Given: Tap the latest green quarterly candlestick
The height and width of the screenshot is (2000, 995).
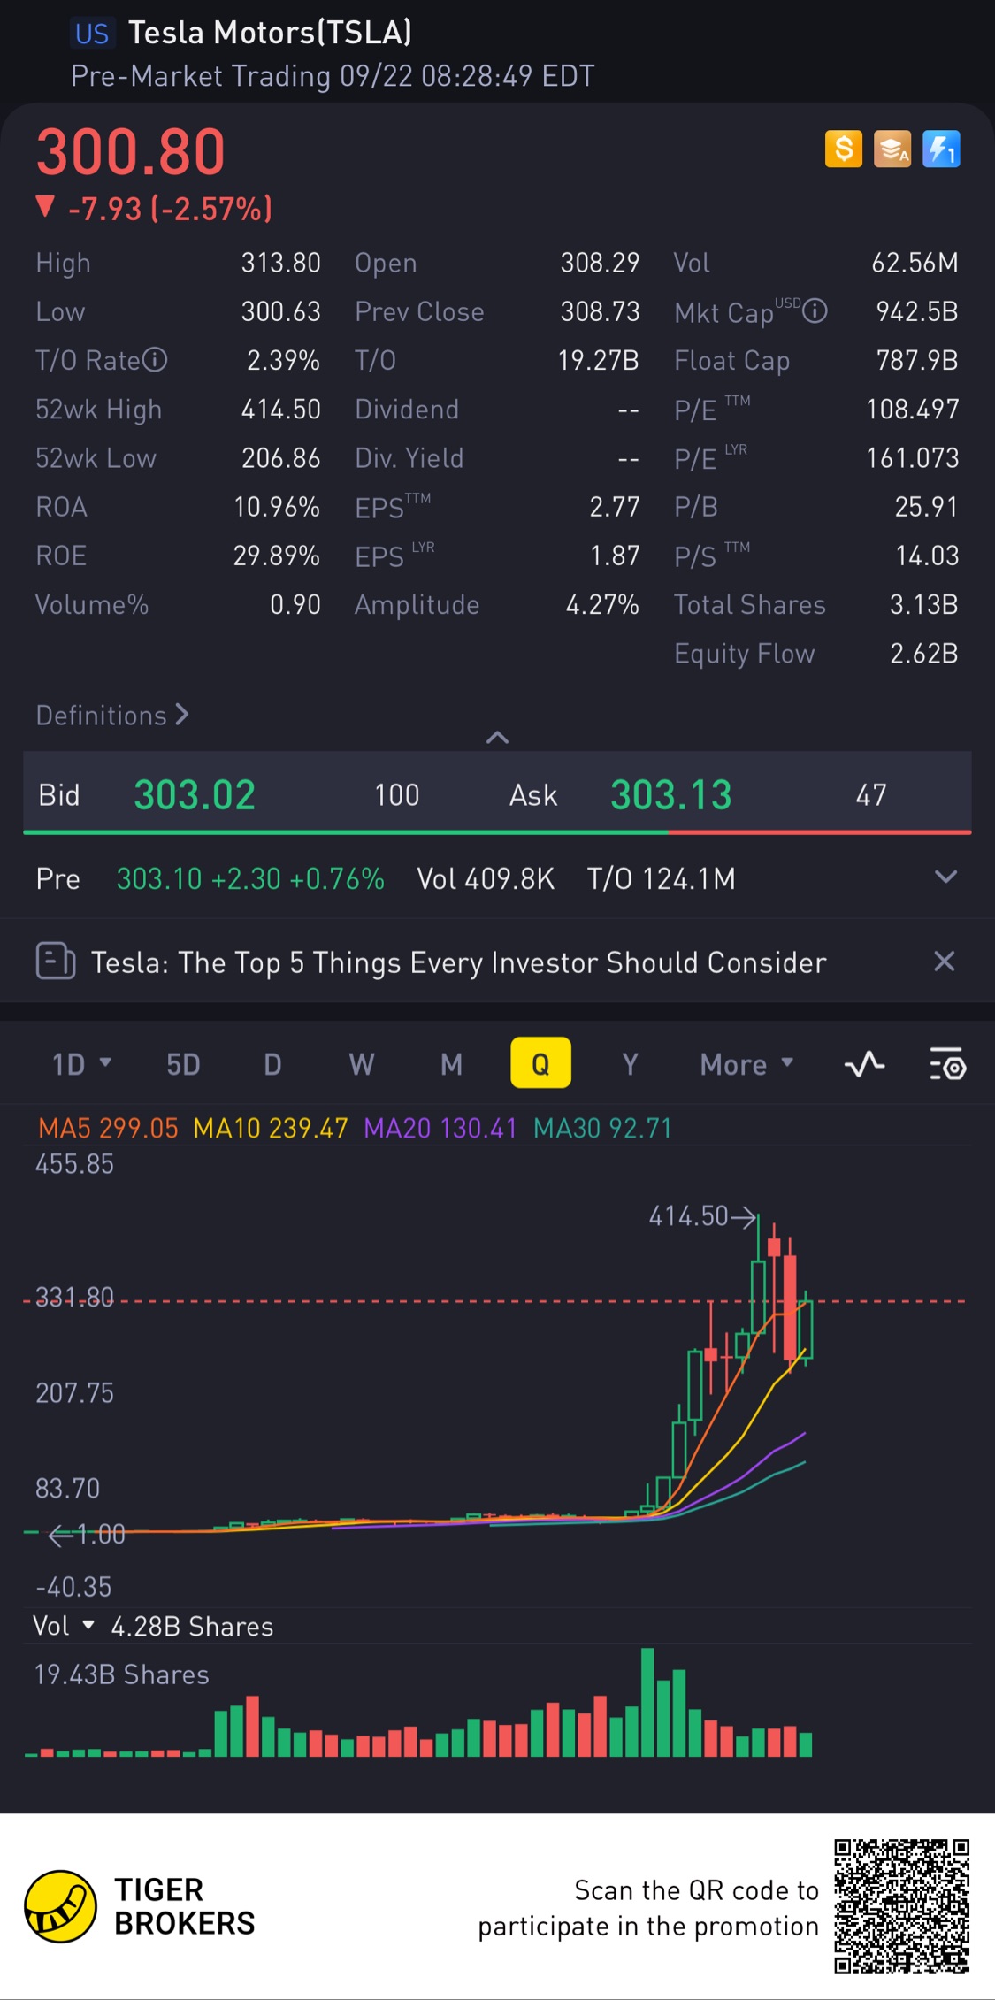Looking at the screenshot, I should tap(805, 1329).
